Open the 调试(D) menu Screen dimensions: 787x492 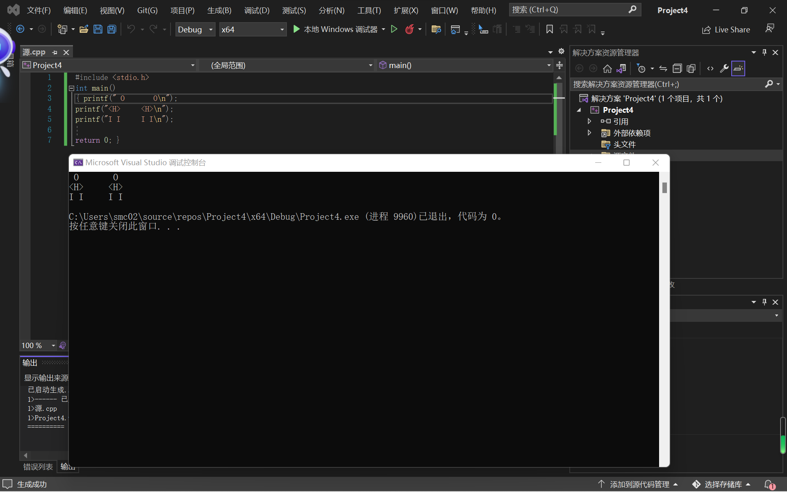tap(257, 10)
